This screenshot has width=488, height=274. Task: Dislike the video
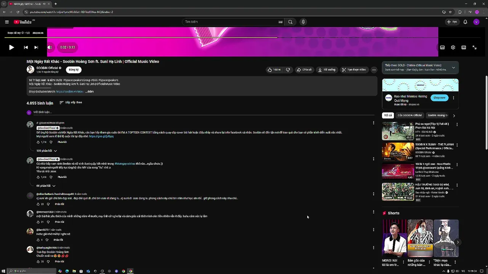coord(288,70)
